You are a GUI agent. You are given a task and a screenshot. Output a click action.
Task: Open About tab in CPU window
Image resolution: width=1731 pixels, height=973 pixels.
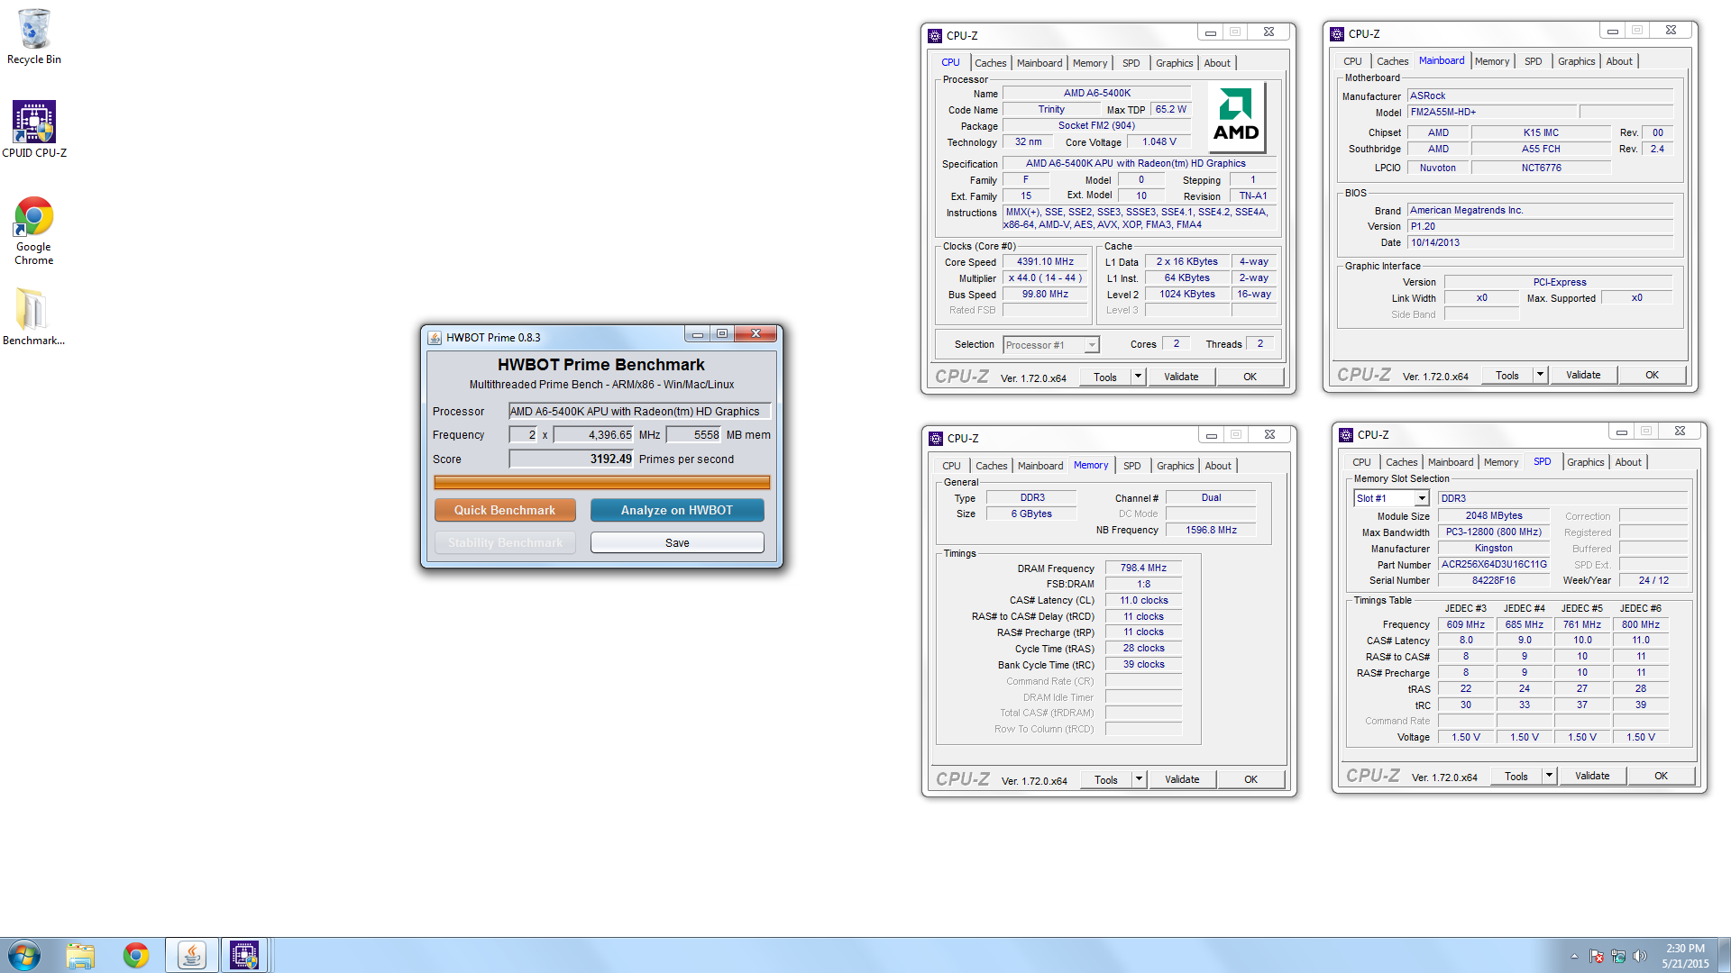[x=1217, y=63]
